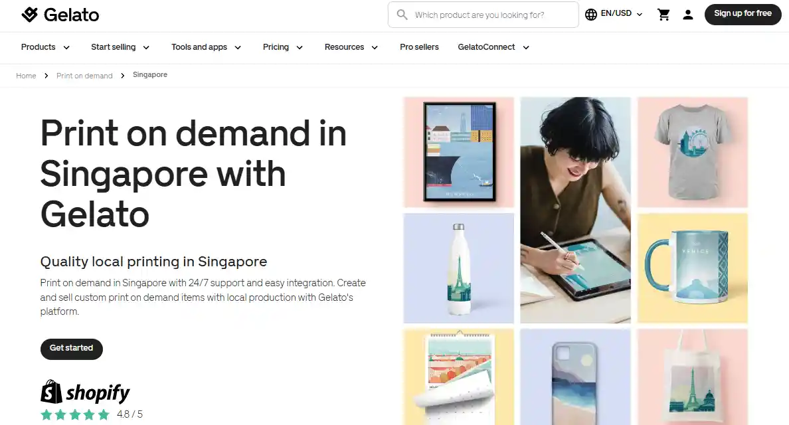Open the EN/USD language currency selector
The height and width of the screenshot is (425, 789).
coord(622,14)
